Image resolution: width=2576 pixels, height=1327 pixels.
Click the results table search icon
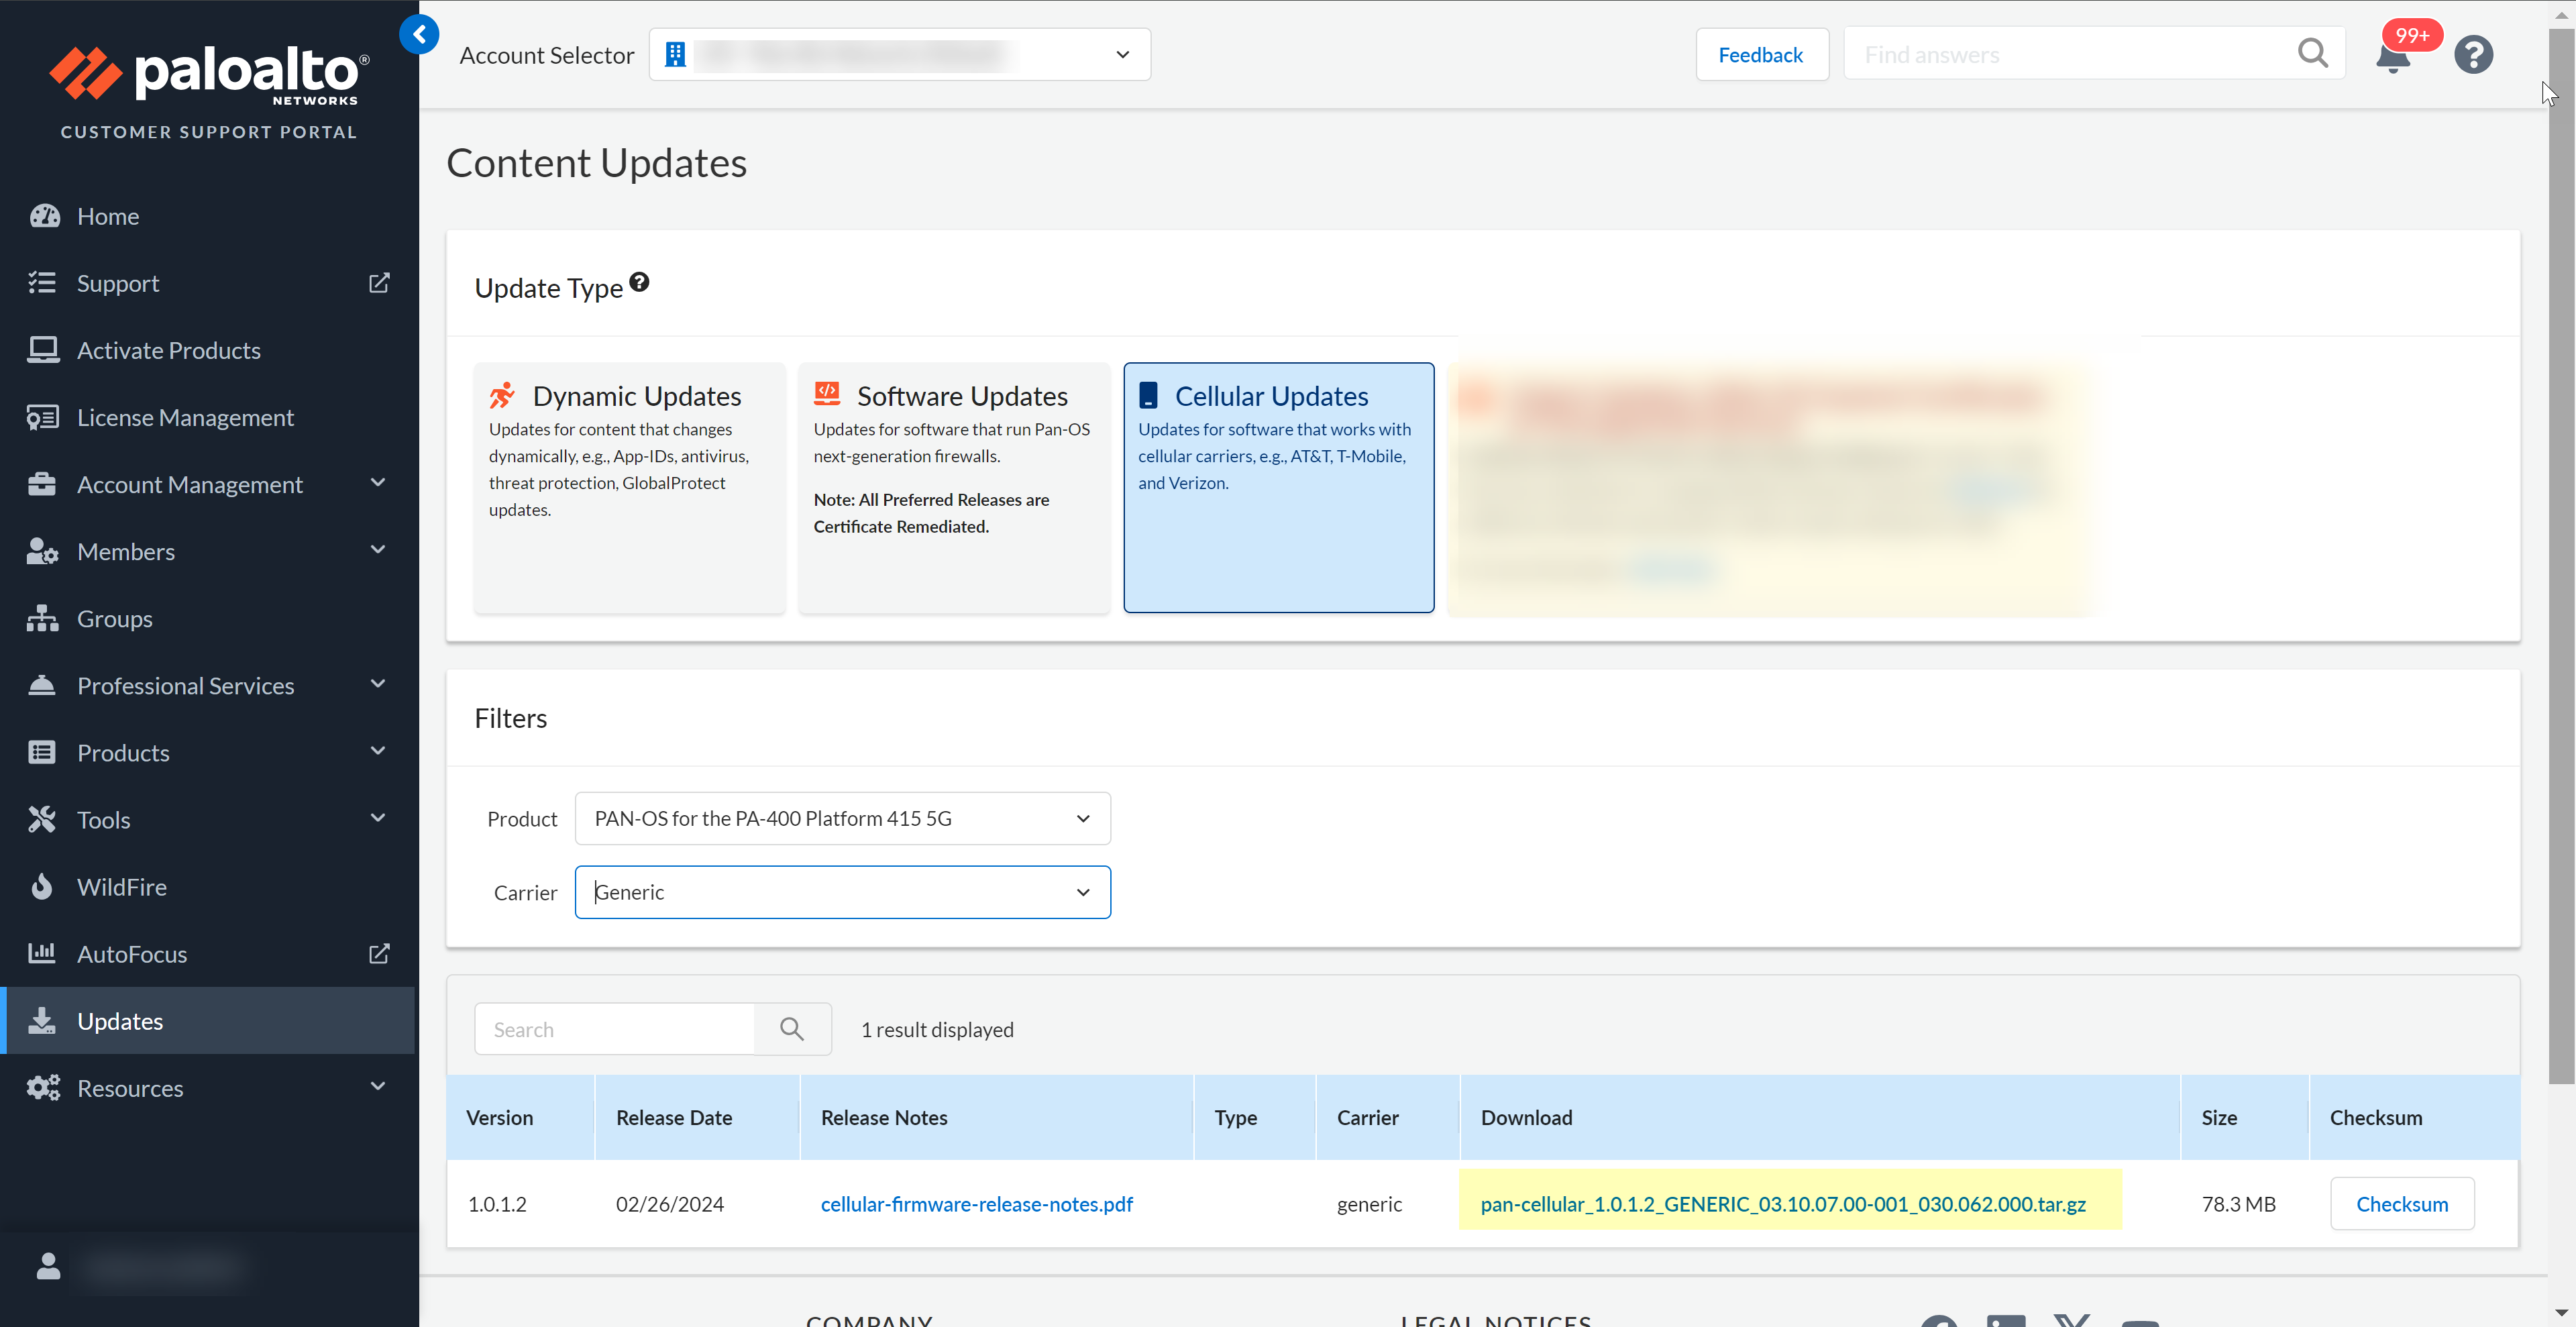[792, 1029]
